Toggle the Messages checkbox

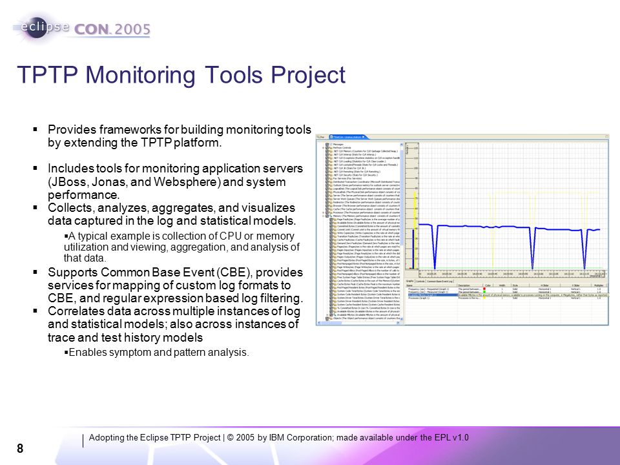[x=327, y=144]
